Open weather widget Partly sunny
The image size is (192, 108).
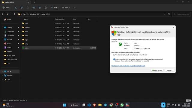(x=9, y=105)
